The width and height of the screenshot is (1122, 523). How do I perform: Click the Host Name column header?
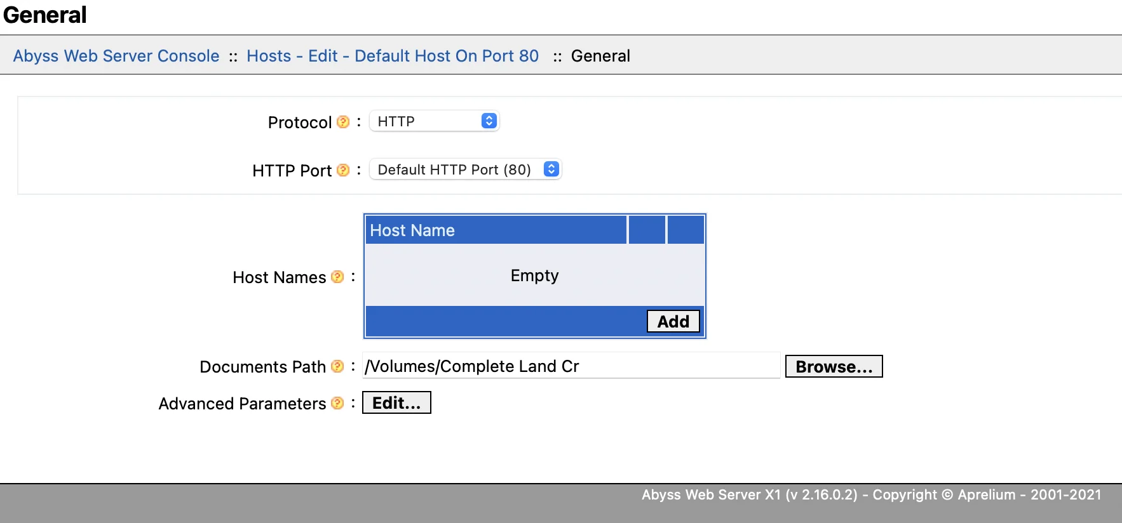point(496,230)
